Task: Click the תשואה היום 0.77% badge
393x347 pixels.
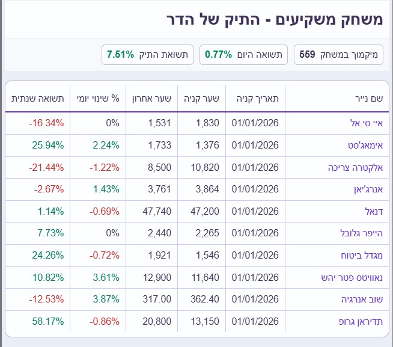Action: click(x=243, y=54)
